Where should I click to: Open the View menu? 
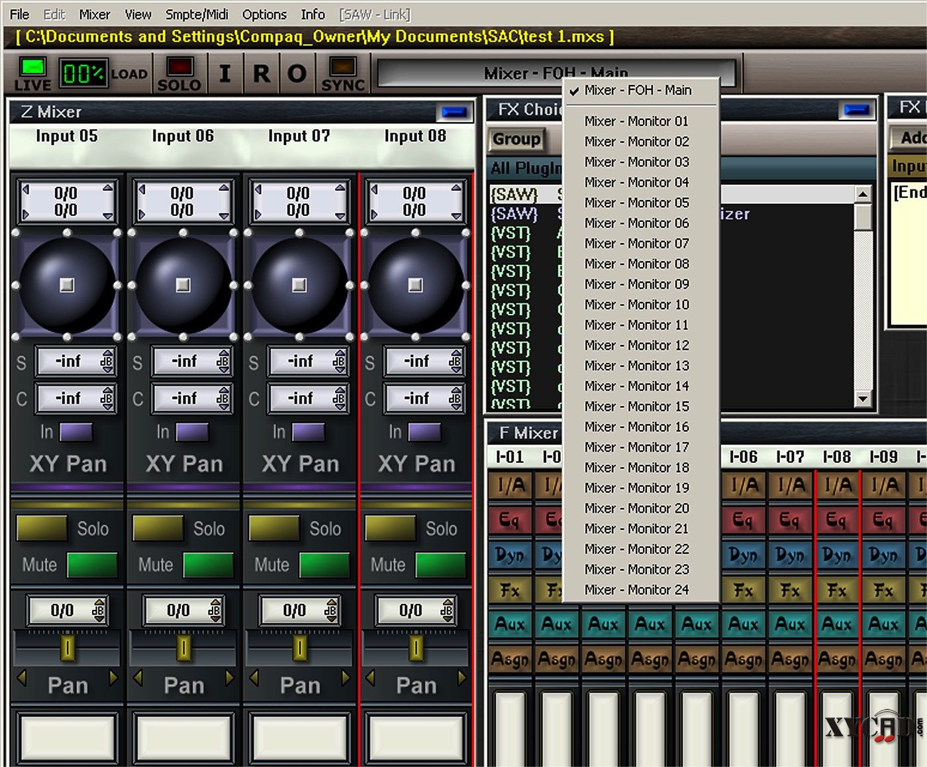coord(138,14)
